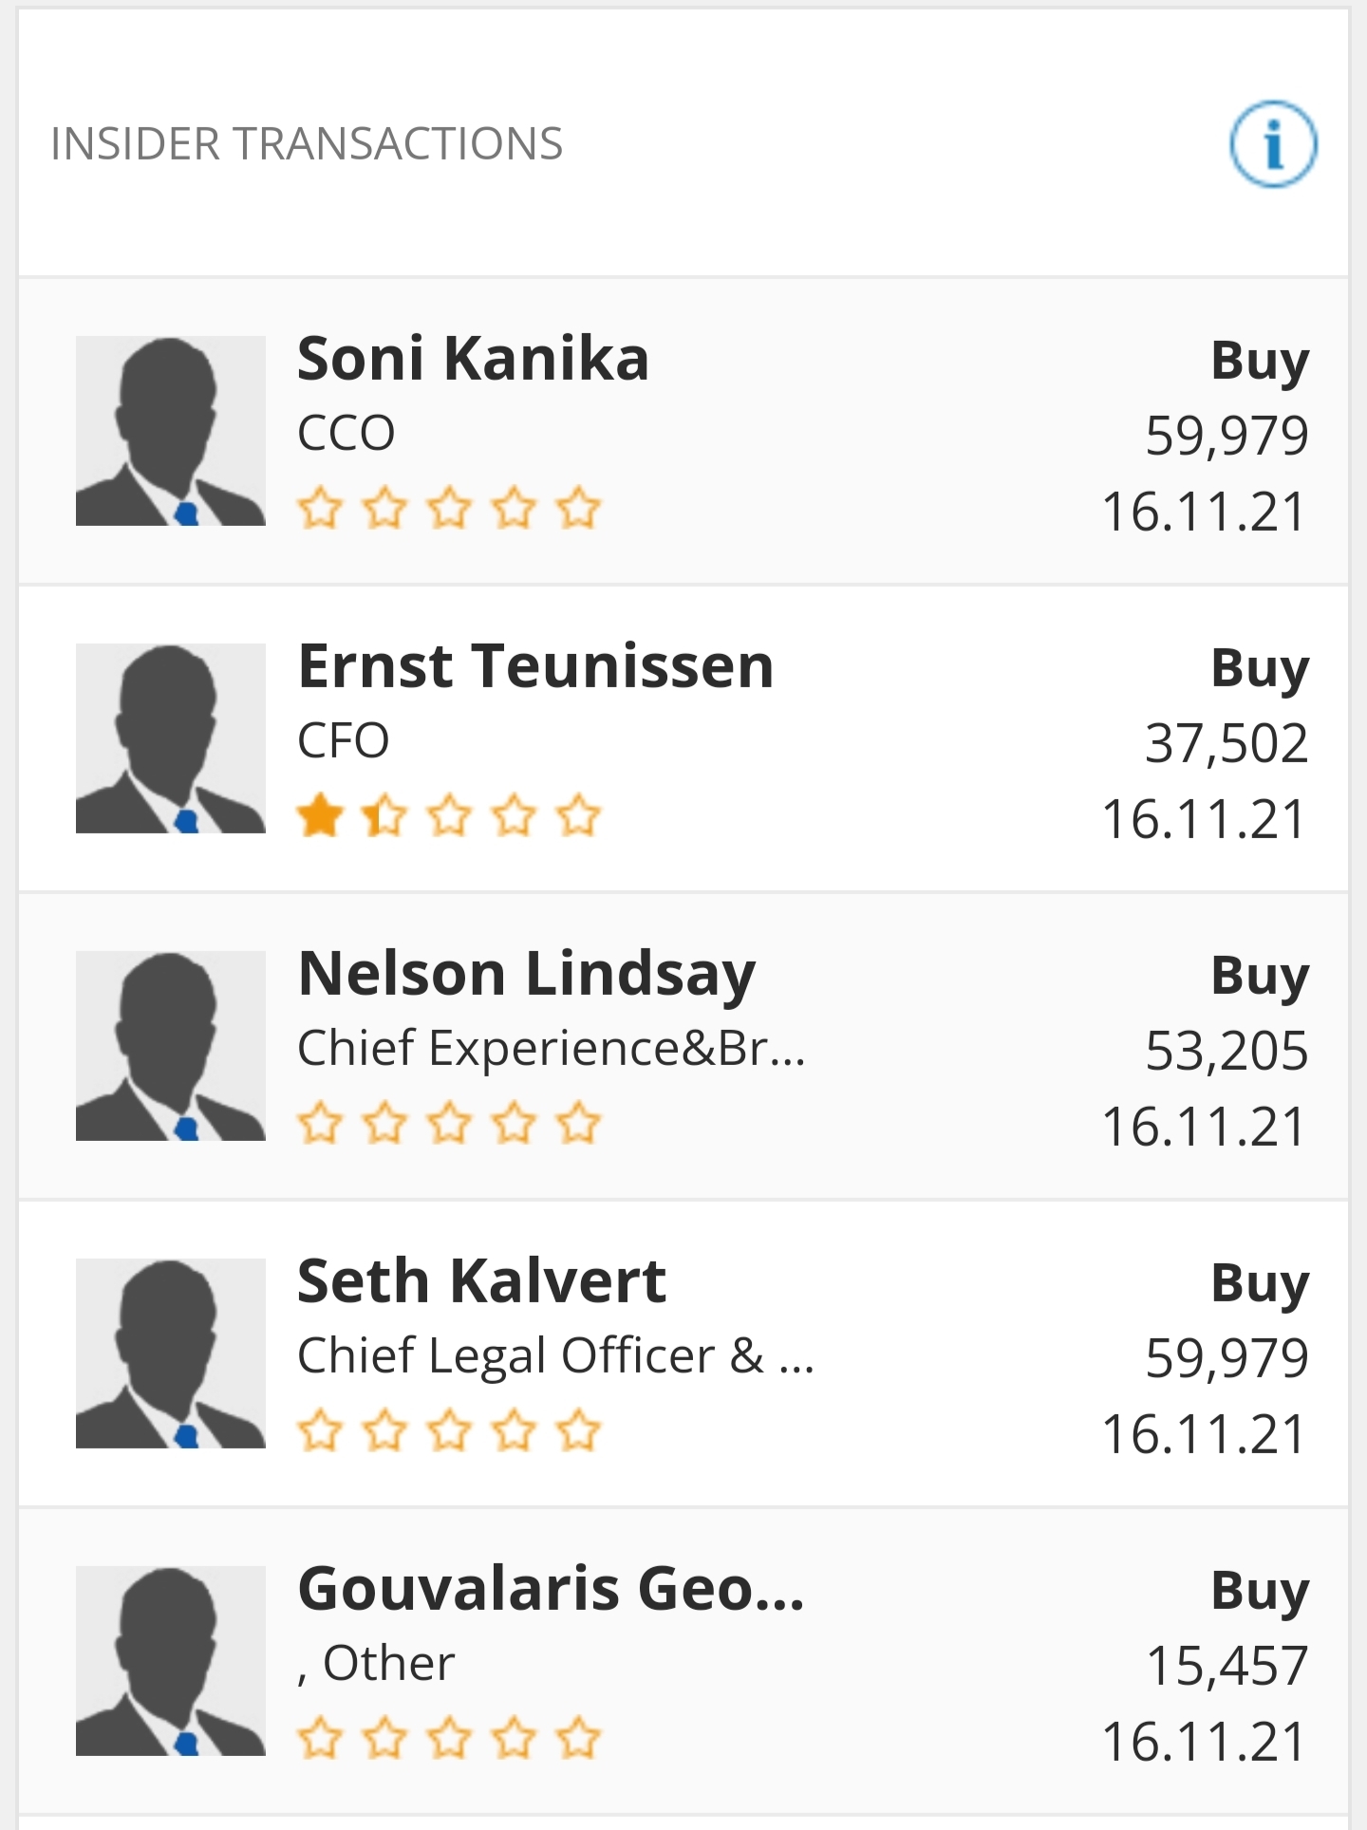Click Soni Kanika's empty star rating
Image resolution: width=1367 pixels, height=1830 pixels.
click(x=449, y=509)
